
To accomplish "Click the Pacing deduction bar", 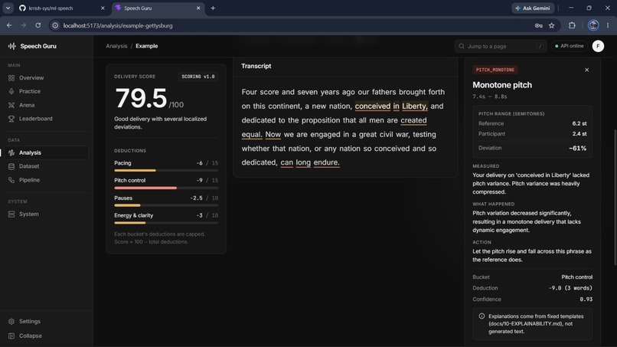I will 166,171.
